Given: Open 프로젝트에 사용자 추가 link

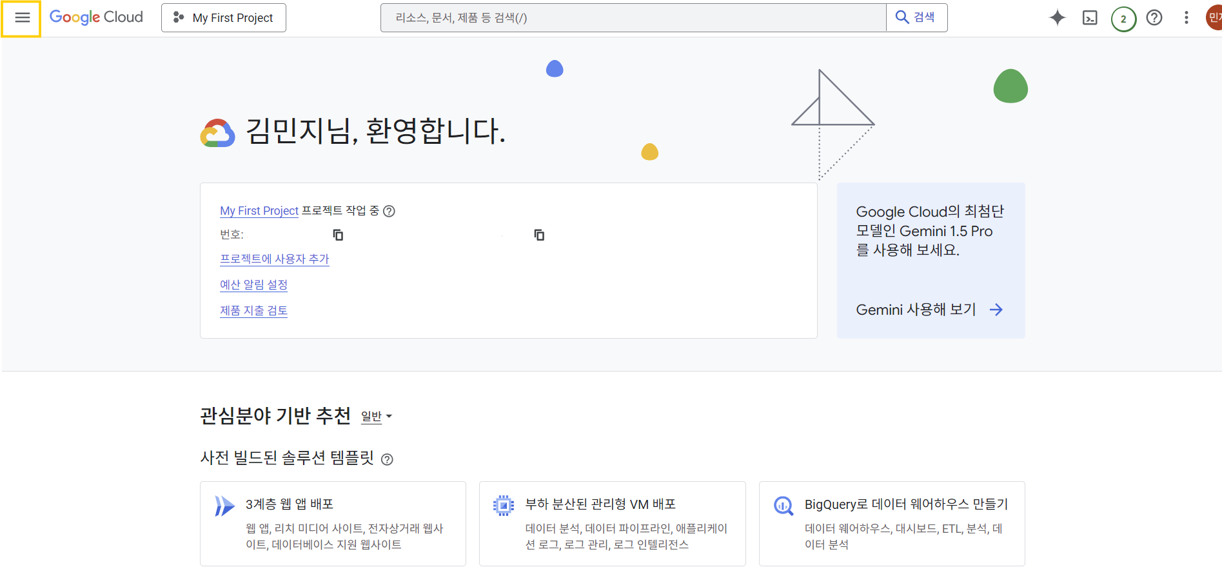Looking at the screenshot, I should [275, 259].
